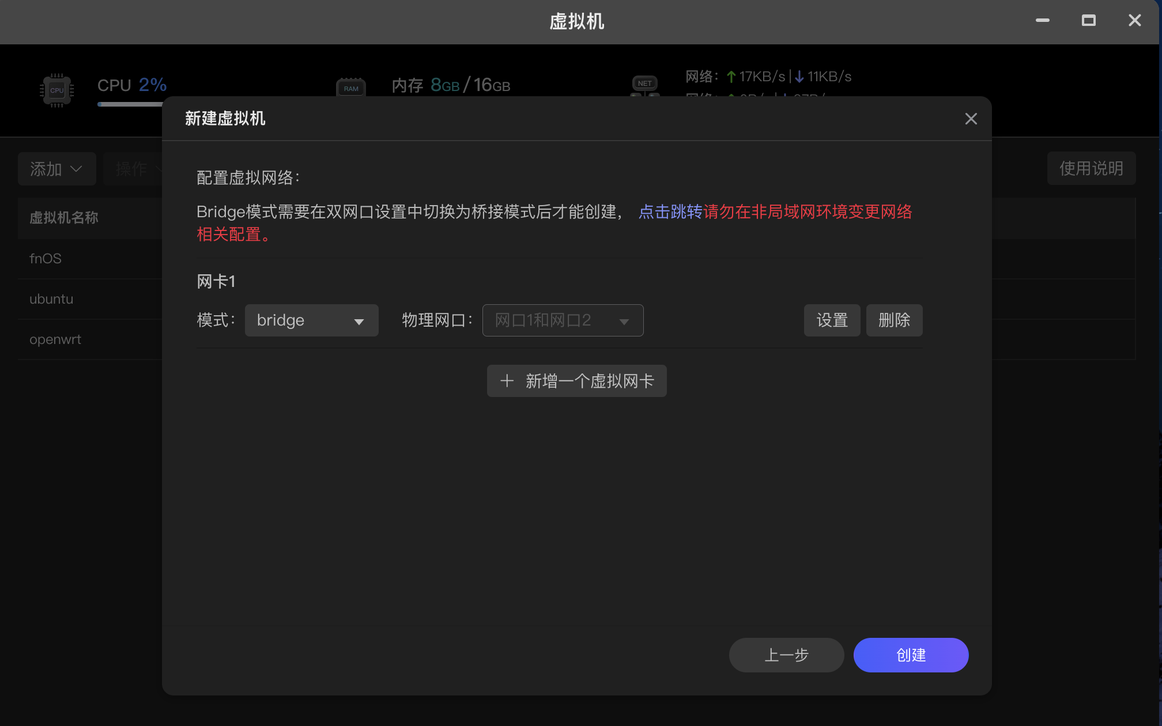Click upload speed green arrow
Viewport: 1162px width, 726px height.
[x=731, y=77]
